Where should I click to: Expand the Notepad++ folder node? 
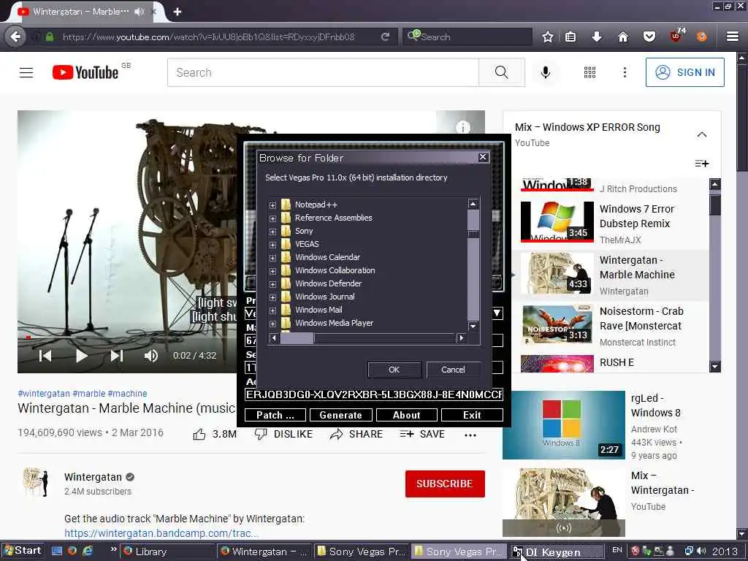click(272, 205)
